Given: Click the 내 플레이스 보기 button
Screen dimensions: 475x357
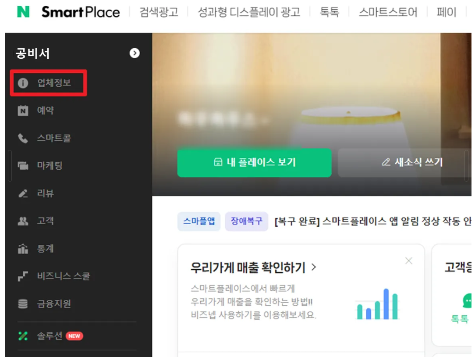Looking at the screenshot, I should pyautogui.click(x=254, y=162).
